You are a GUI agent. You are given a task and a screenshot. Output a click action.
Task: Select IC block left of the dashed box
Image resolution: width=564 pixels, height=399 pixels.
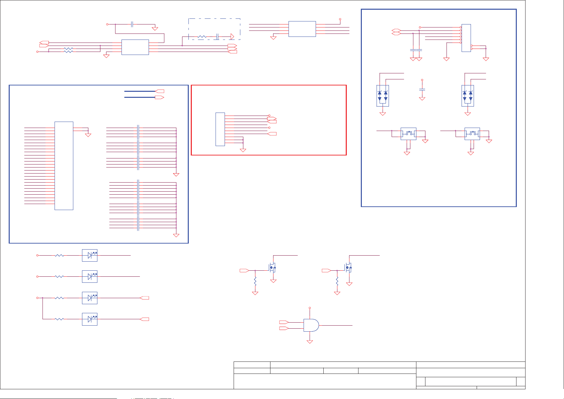pyautogui.click(x=135, y=47)
